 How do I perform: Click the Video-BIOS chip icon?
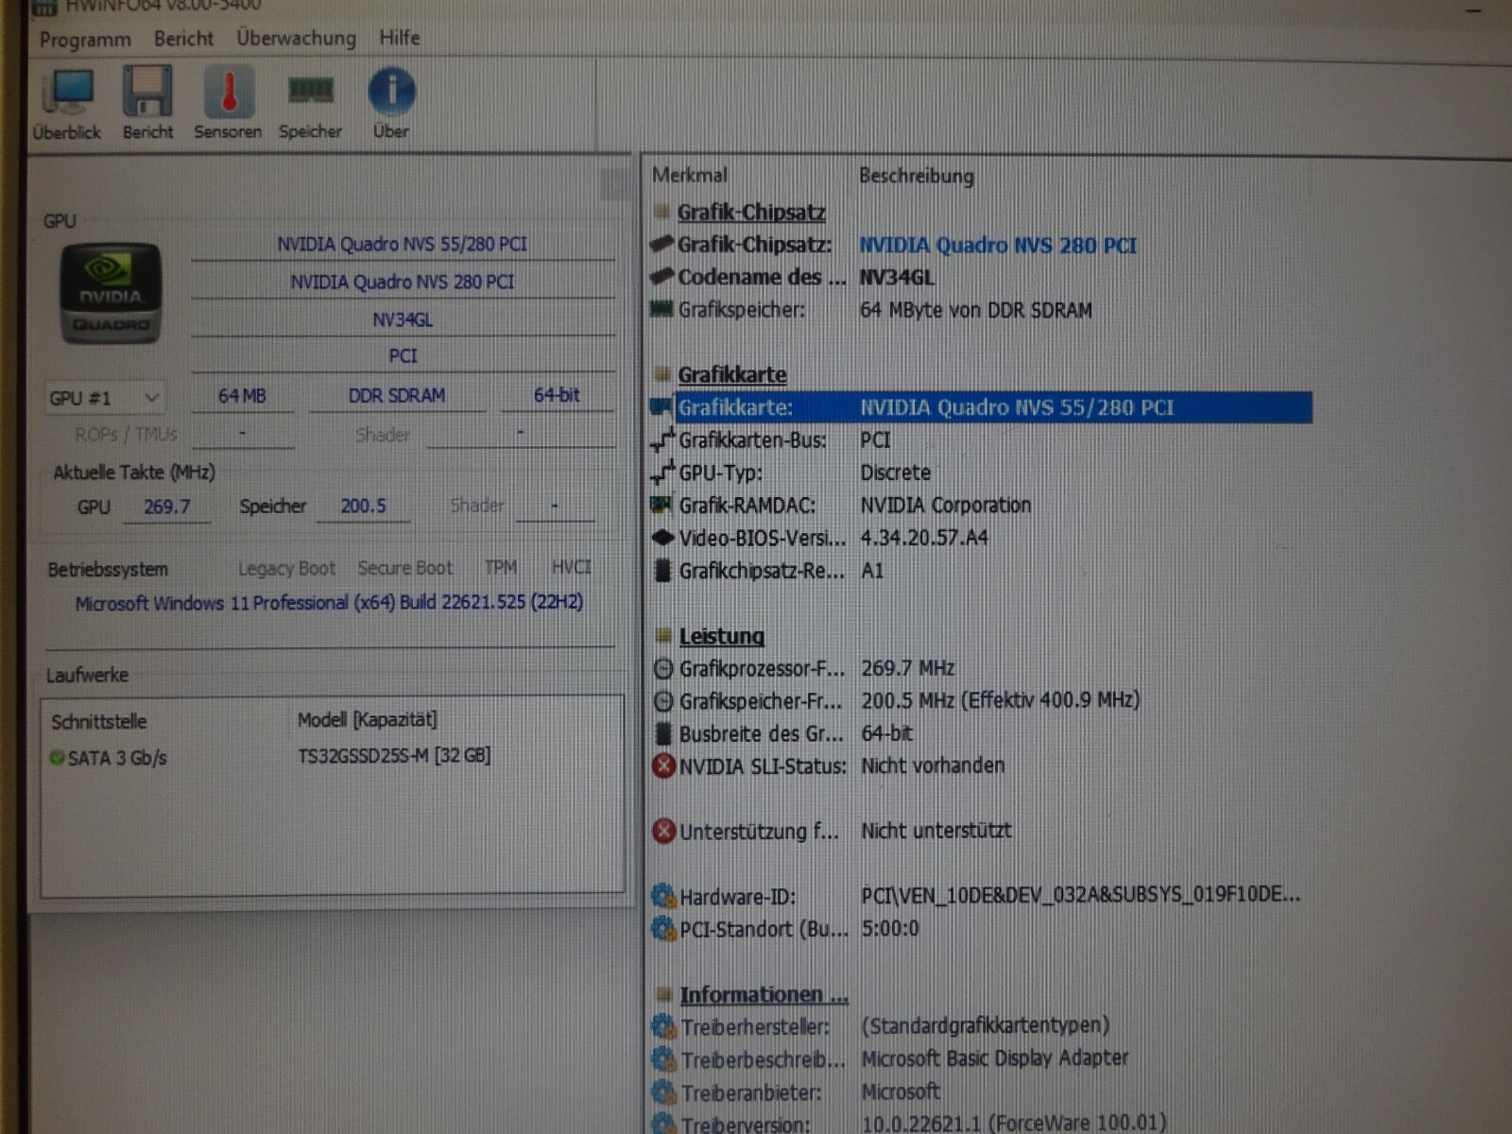pyautogui.click(x=662, y=538)
